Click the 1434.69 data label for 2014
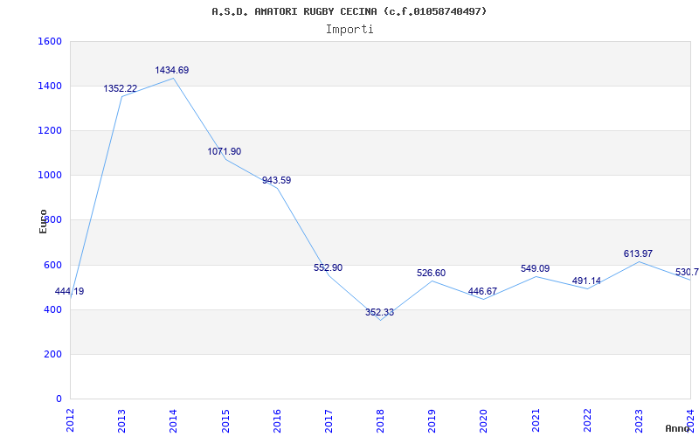Screen dimensions: 699x437 point(172,70)
